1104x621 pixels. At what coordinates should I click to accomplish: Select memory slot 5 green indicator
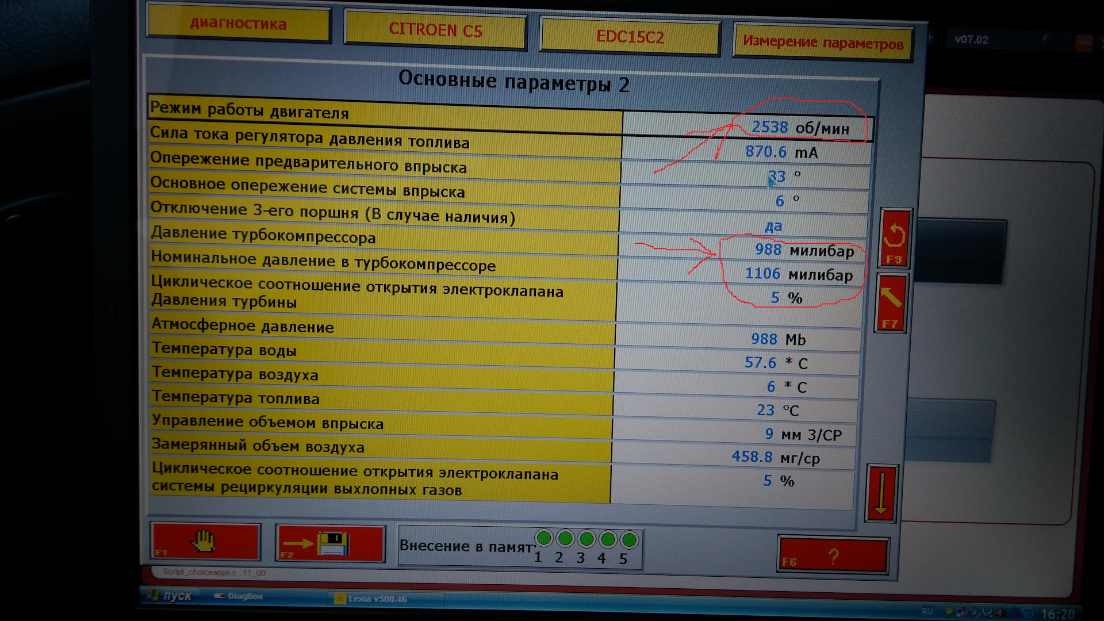click(x=629, y=540)
